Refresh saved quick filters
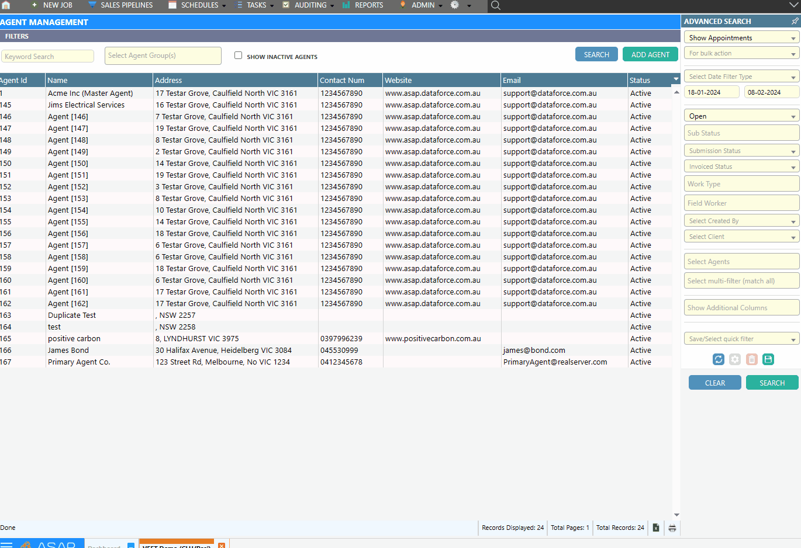This screenshot has height=548, width=801. click(718, 359)
